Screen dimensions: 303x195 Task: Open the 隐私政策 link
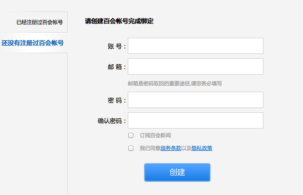tap(202, 148)
